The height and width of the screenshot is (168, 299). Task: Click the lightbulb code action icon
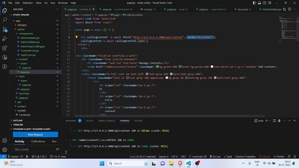(77, 37)
